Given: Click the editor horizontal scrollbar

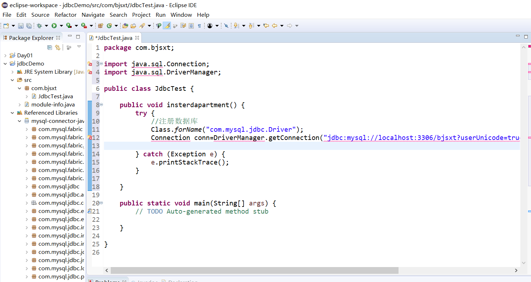Looking at the screenshot, I should [x=254, y=271].
